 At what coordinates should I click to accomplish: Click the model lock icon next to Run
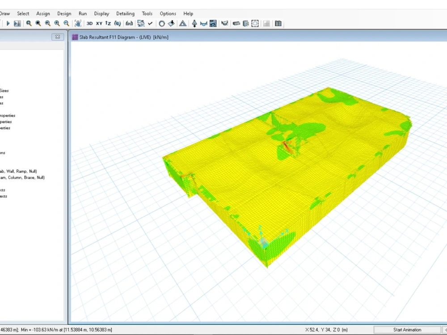tap(17, 23)
